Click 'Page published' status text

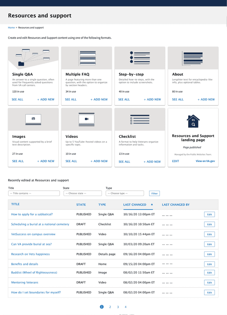point(192,147)
